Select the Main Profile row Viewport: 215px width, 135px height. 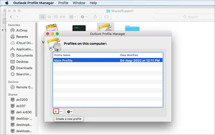[x=108, y=60]
